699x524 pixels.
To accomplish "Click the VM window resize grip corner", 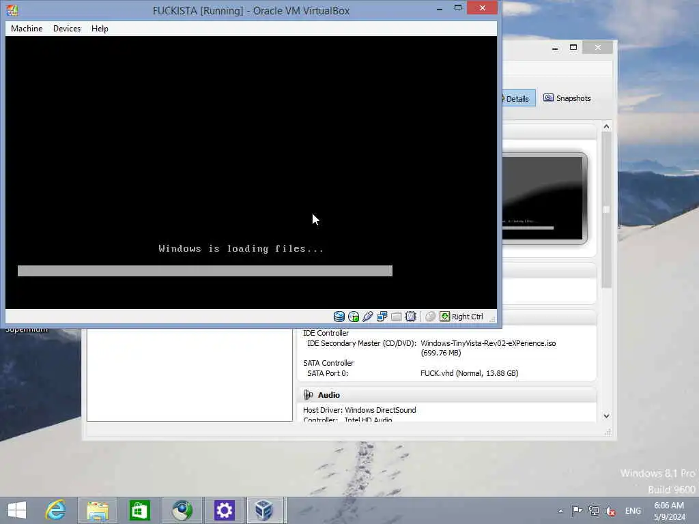I will click(x=493, y=319).
